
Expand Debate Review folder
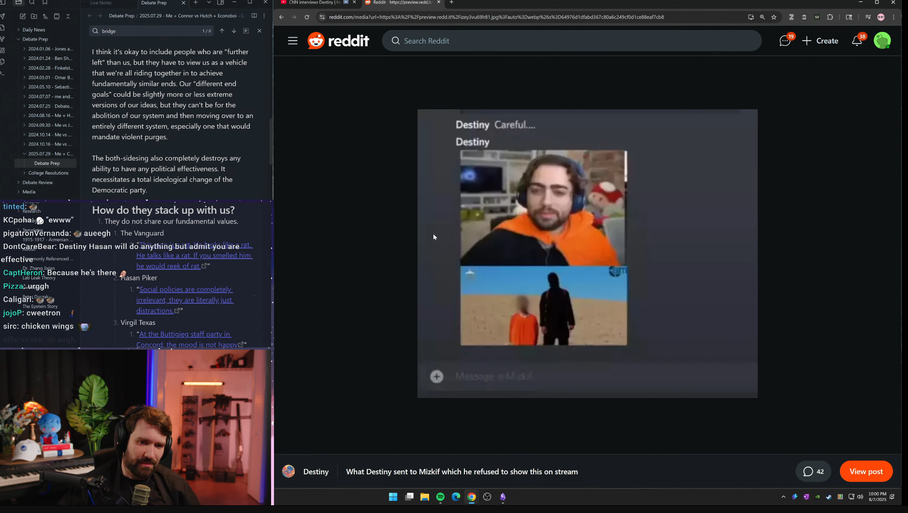click(x=38, y=182)
